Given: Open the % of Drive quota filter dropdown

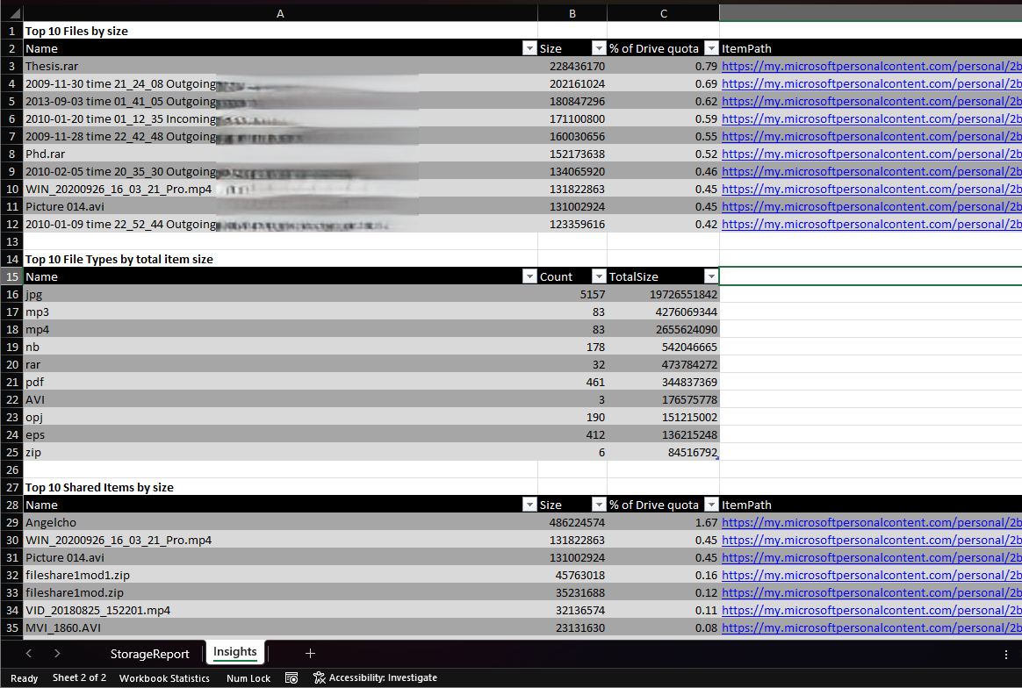Looking at the screenshot, I should point(711,48).
